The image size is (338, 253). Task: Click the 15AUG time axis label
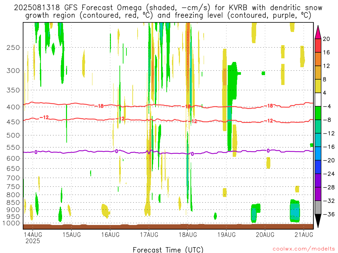point(72,235)
